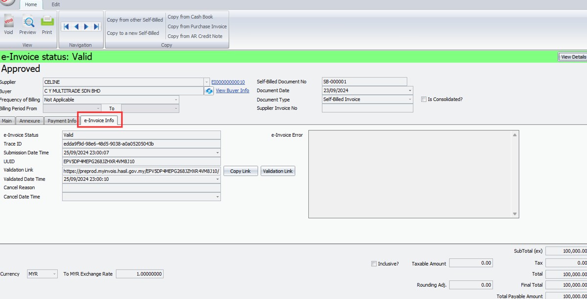587x299 pixels.
Task: Open the View Buyer Info link
Action: (232, 91)
